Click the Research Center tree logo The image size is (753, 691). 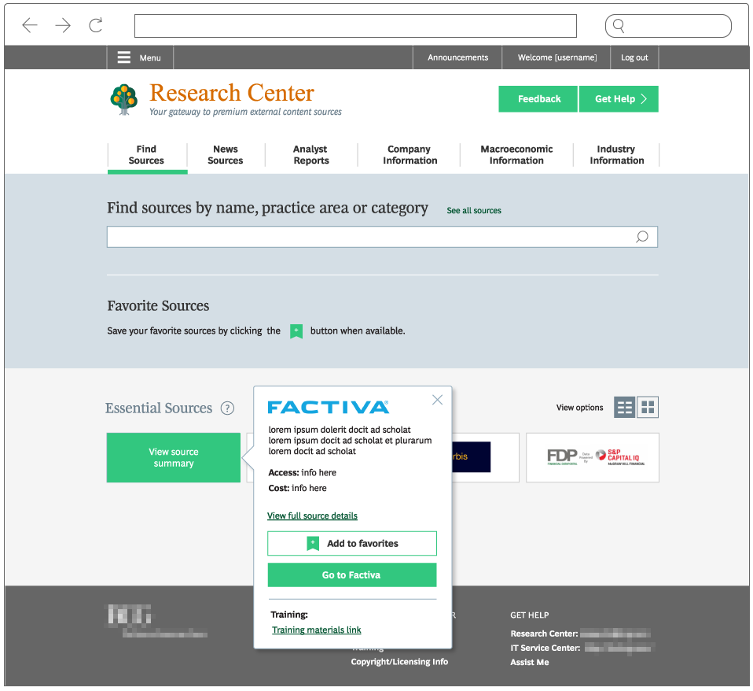coord(124,99)
